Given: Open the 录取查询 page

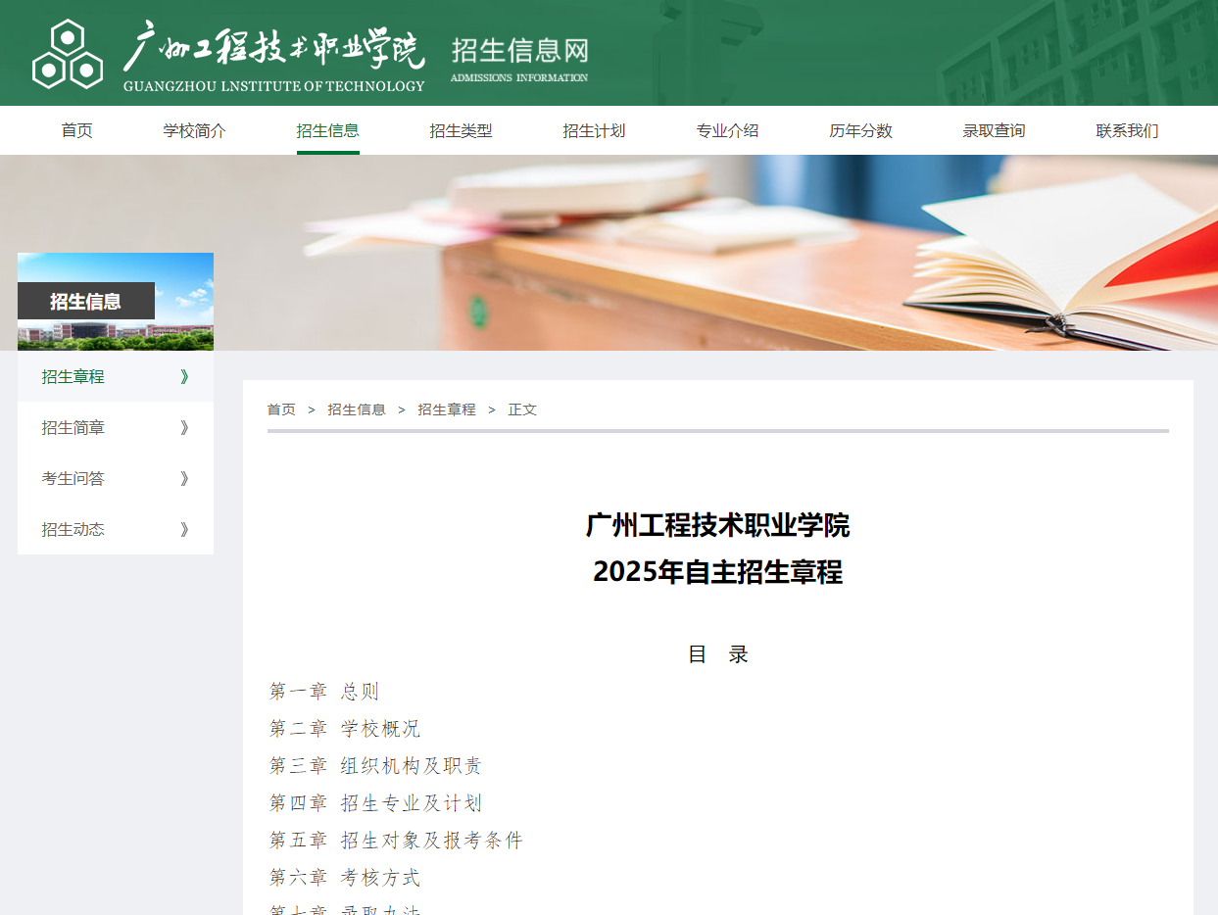Looking at the screenshot, I should click(994, 130).
